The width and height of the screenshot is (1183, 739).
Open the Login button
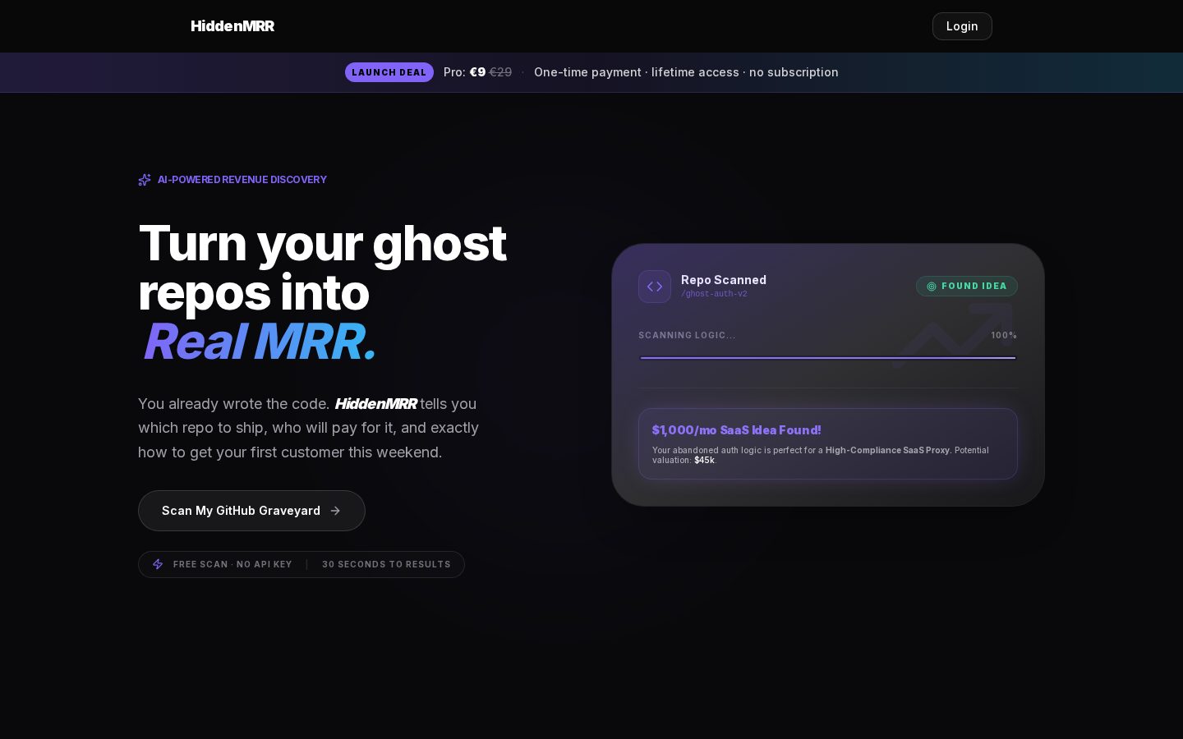pos(962,26)
